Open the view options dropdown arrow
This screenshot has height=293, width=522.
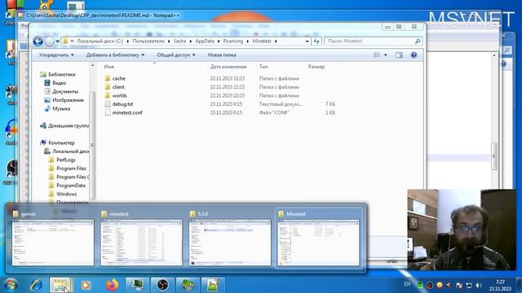coord(386,55)
